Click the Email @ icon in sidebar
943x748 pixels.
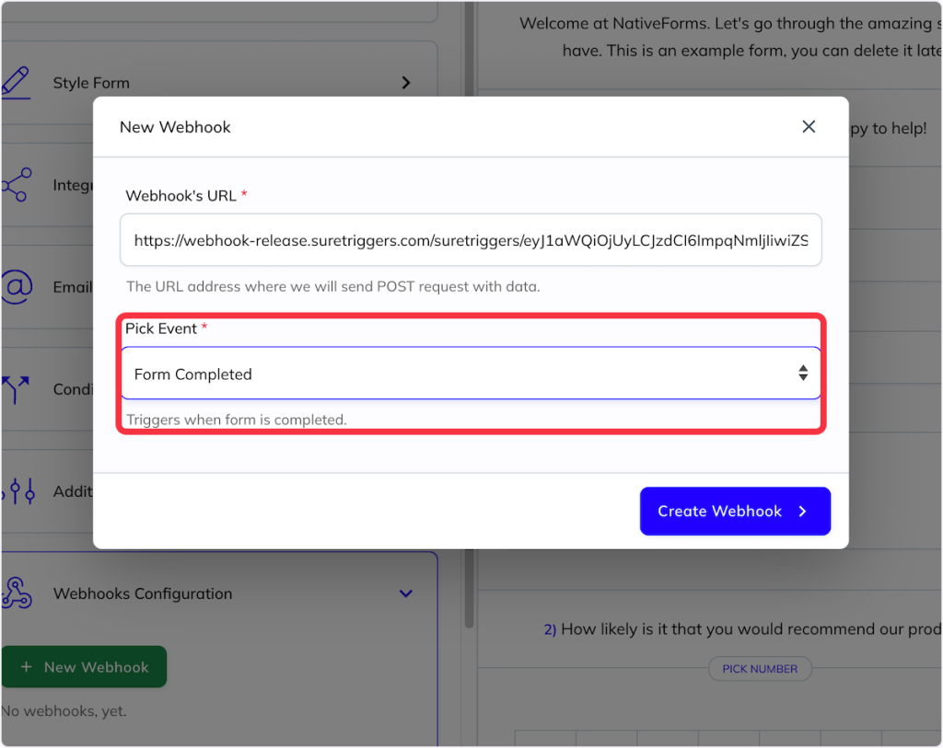click(x=17, y=287)
